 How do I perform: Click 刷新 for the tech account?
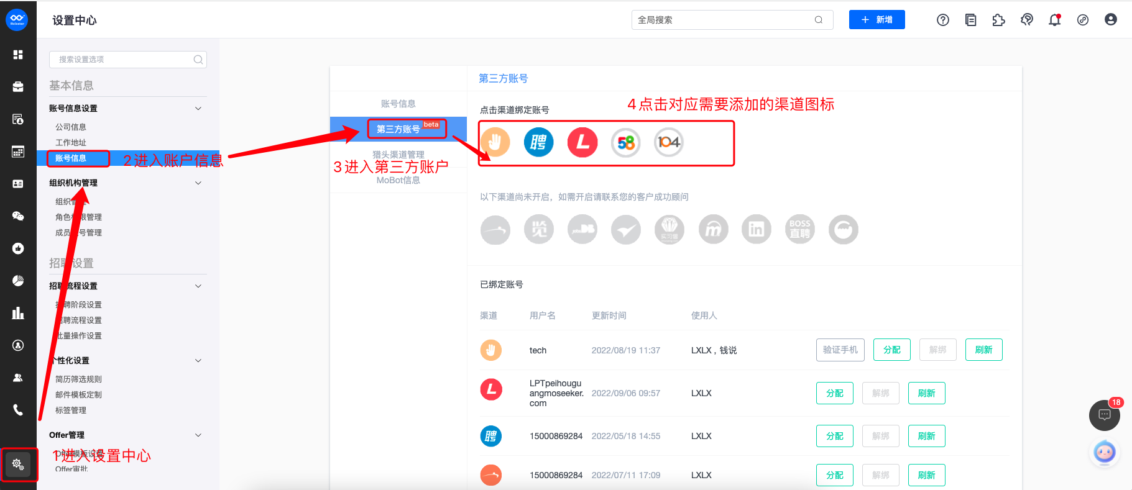coord(984,350)
